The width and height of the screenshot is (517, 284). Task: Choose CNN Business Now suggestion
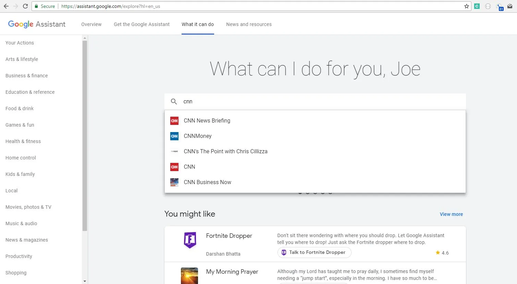[315, 182]
